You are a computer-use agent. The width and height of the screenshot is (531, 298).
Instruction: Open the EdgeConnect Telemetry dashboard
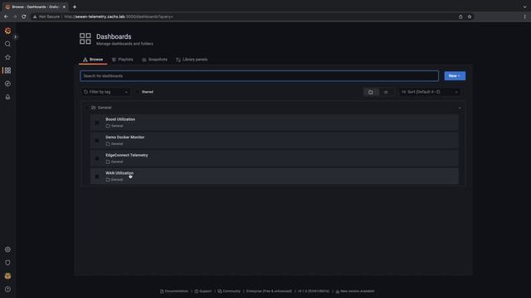pyautogui.click(x=127, y=155)
